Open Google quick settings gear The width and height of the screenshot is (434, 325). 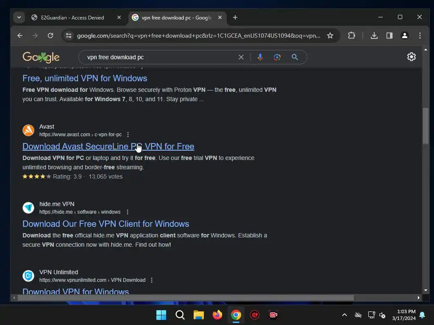[x=411, y=57]
